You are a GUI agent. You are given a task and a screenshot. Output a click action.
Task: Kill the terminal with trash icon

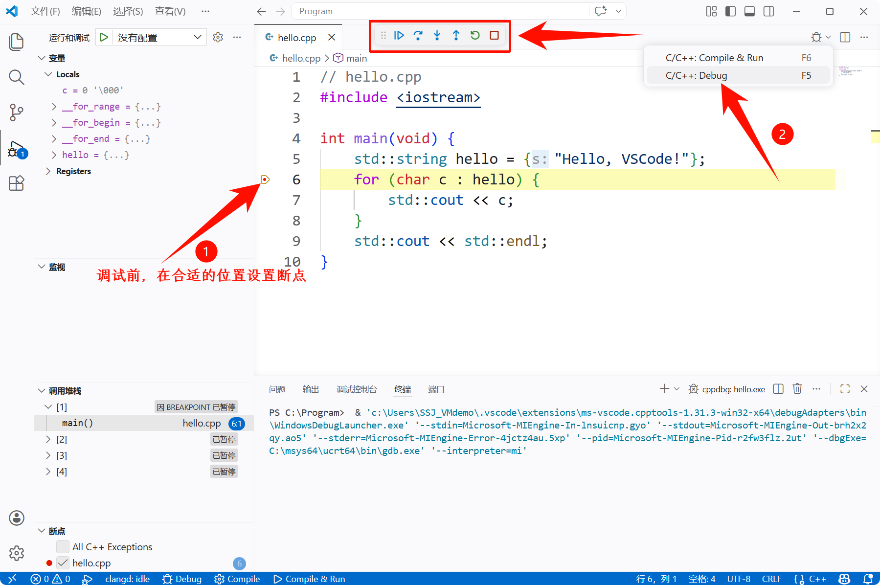coord(797,389)
